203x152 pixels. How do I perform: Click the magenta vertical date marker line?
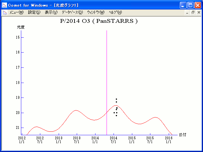pyautogui.click(x=107, y=83)
